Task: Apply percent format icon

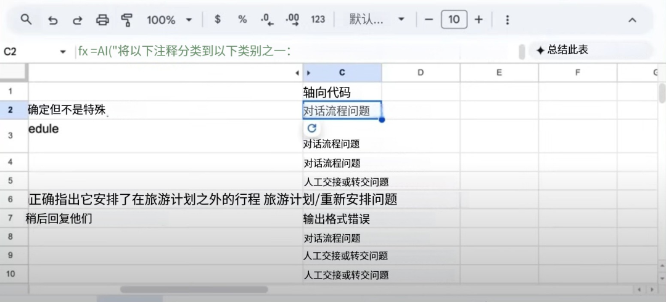Action: click(242, 20)
